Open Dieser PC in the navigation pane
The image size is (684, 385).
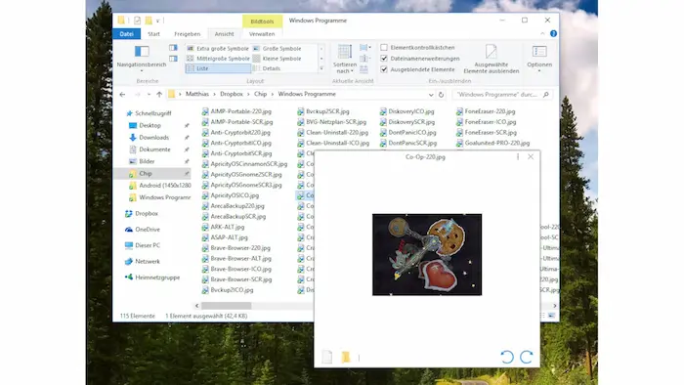[148, 245]
